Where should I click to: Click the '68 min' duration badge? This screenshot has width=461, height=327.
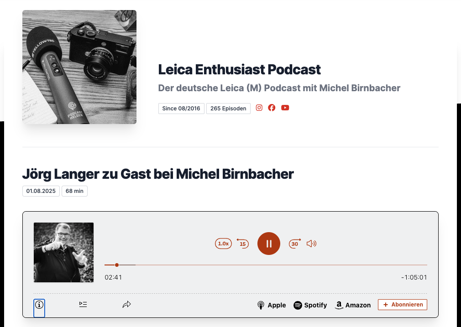74,191
